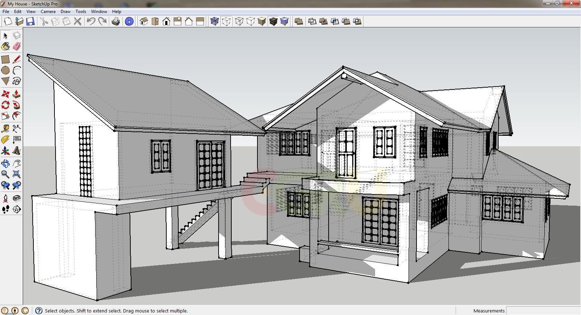The image size is (581, 315).
Task: Click the Measurements input box
Action: pos(543,311)
